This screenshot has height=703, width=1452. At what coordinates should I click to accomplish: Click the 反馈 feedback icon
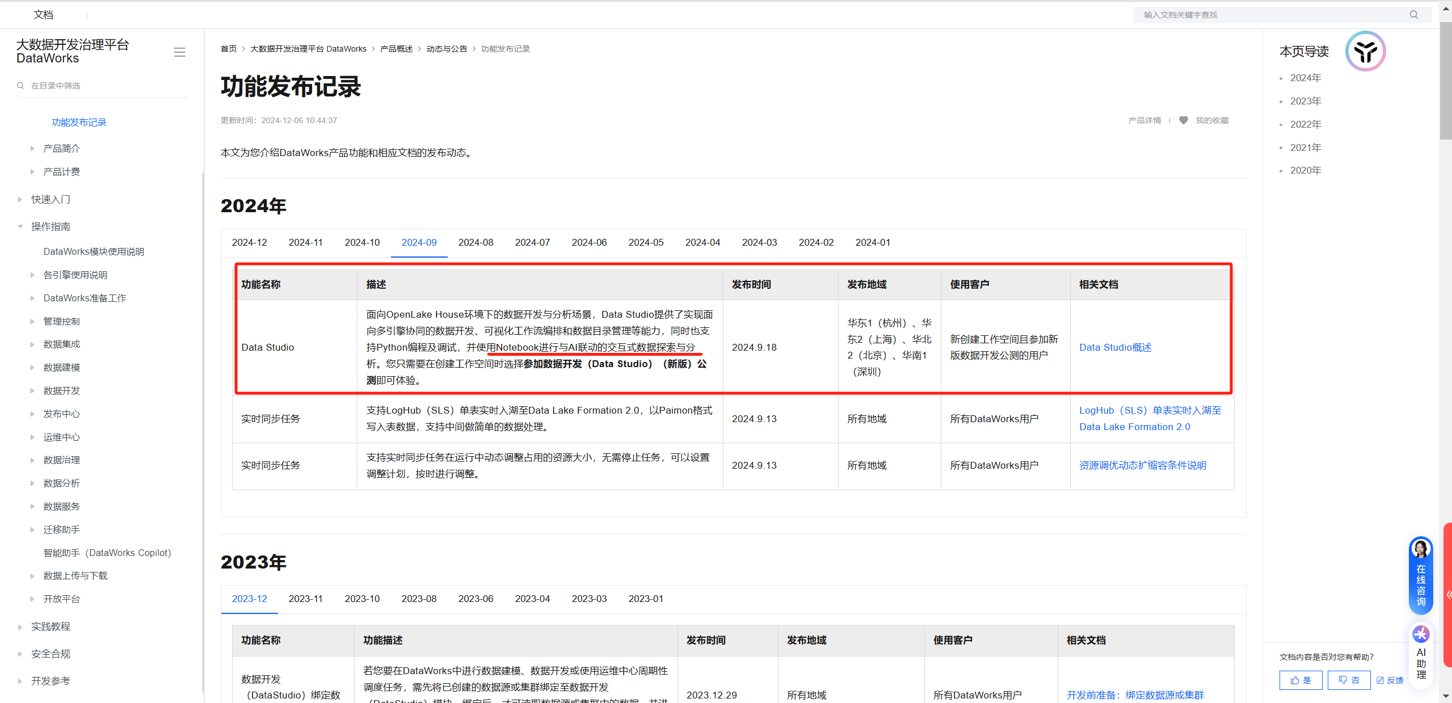pos(1380,680)
